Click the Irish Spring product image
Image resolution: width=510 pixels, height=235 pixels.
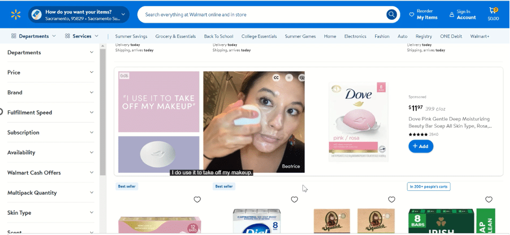[452, 221]
